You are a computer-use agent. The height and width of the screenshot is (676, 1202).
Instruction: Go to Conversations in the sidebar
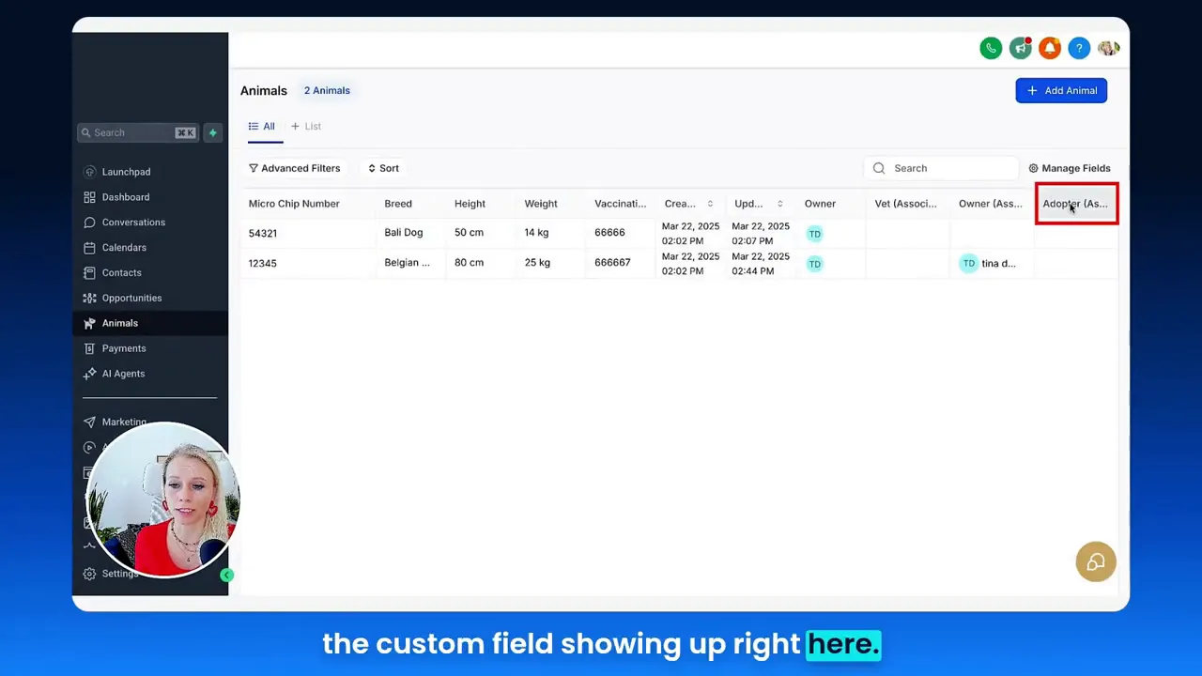pos(133,222)
